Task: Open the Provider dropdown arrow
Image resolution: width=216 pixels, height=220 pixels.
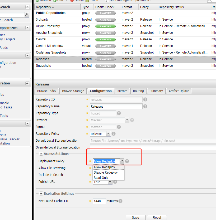Action: click(127, 120)
